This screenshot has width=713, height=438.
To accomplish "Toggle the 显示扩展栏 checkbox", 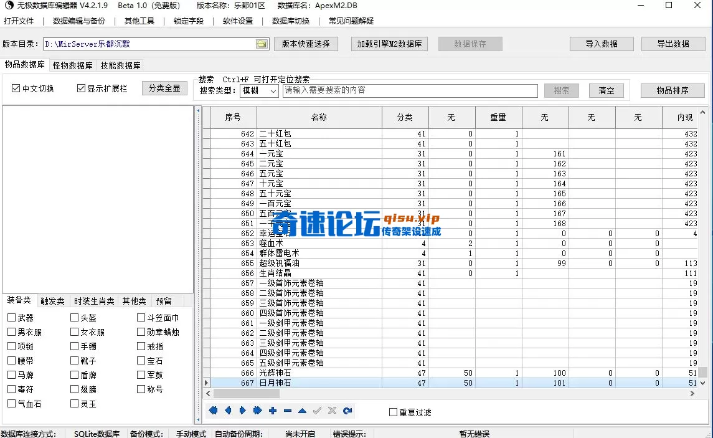I will pyautogui.click(x=81, y=88).
